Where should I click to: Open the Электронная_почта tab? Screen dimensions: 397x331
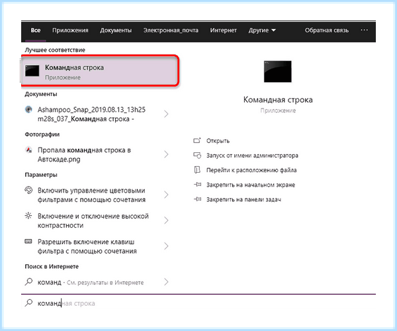(171, 30)
